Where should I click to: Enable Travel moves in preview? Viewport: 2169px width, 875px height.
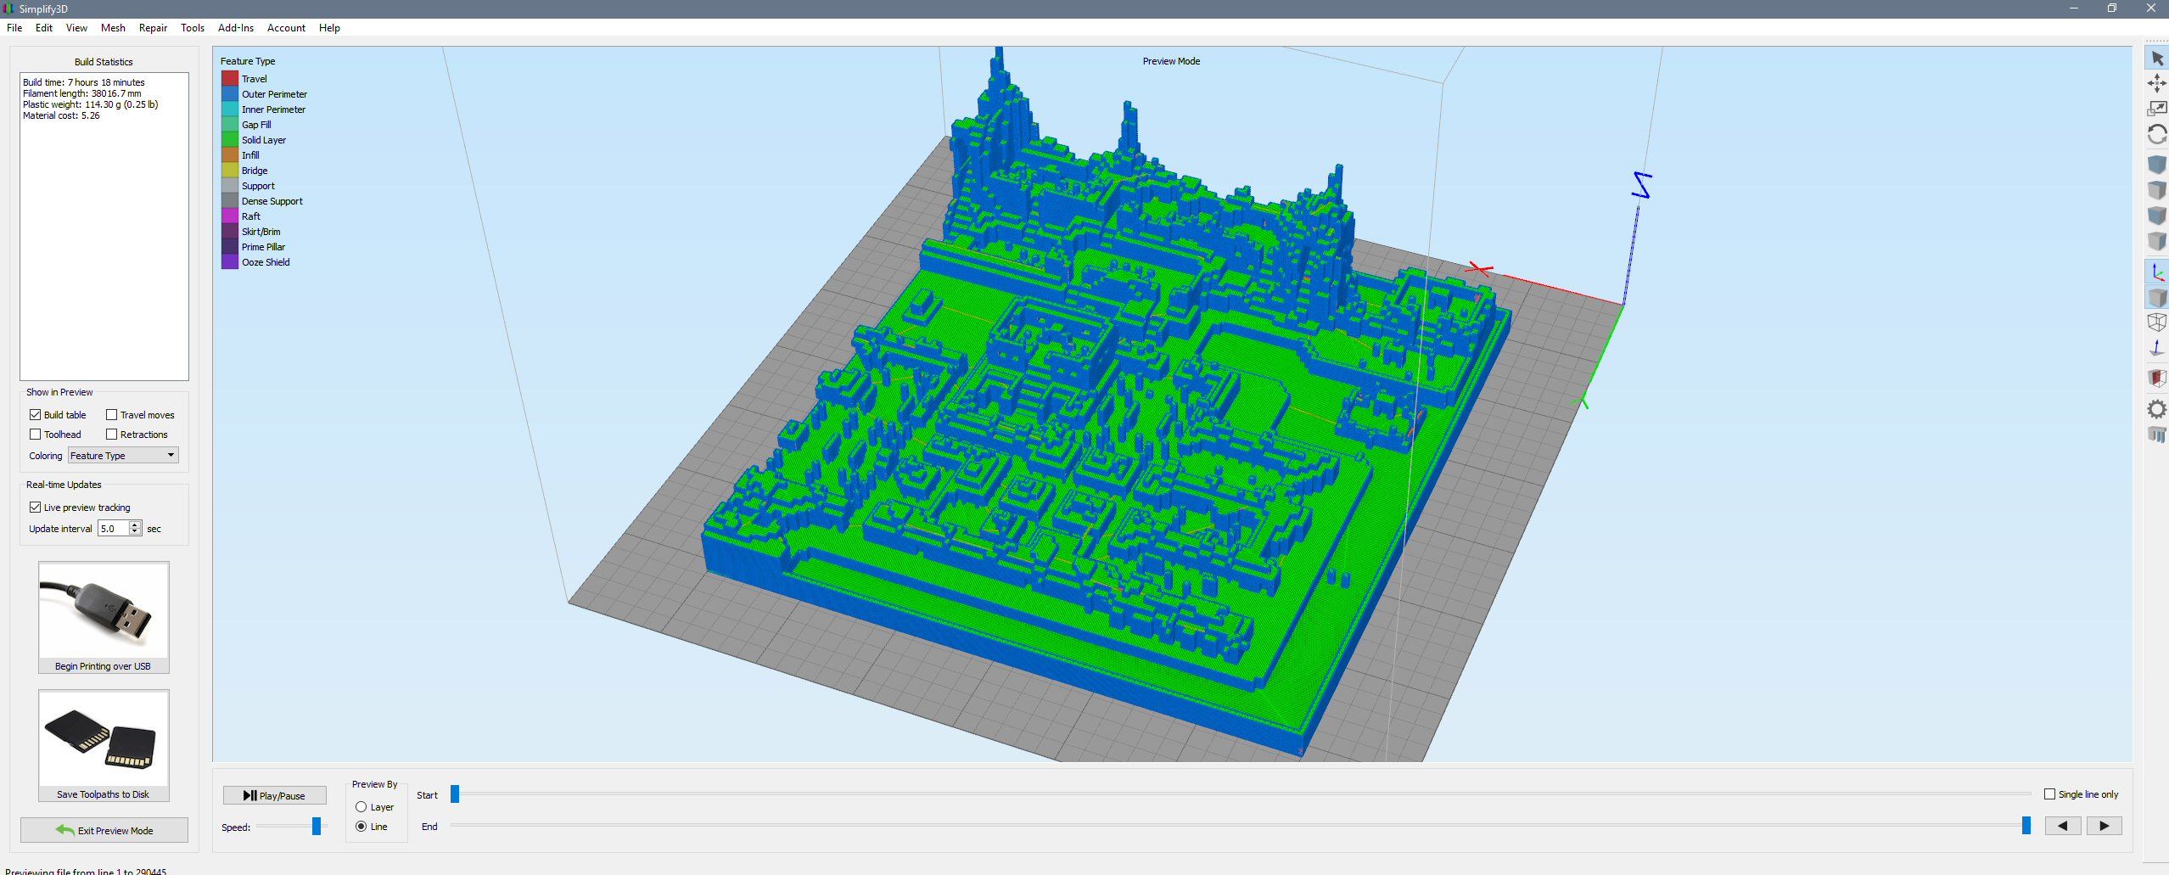[112, 415]
